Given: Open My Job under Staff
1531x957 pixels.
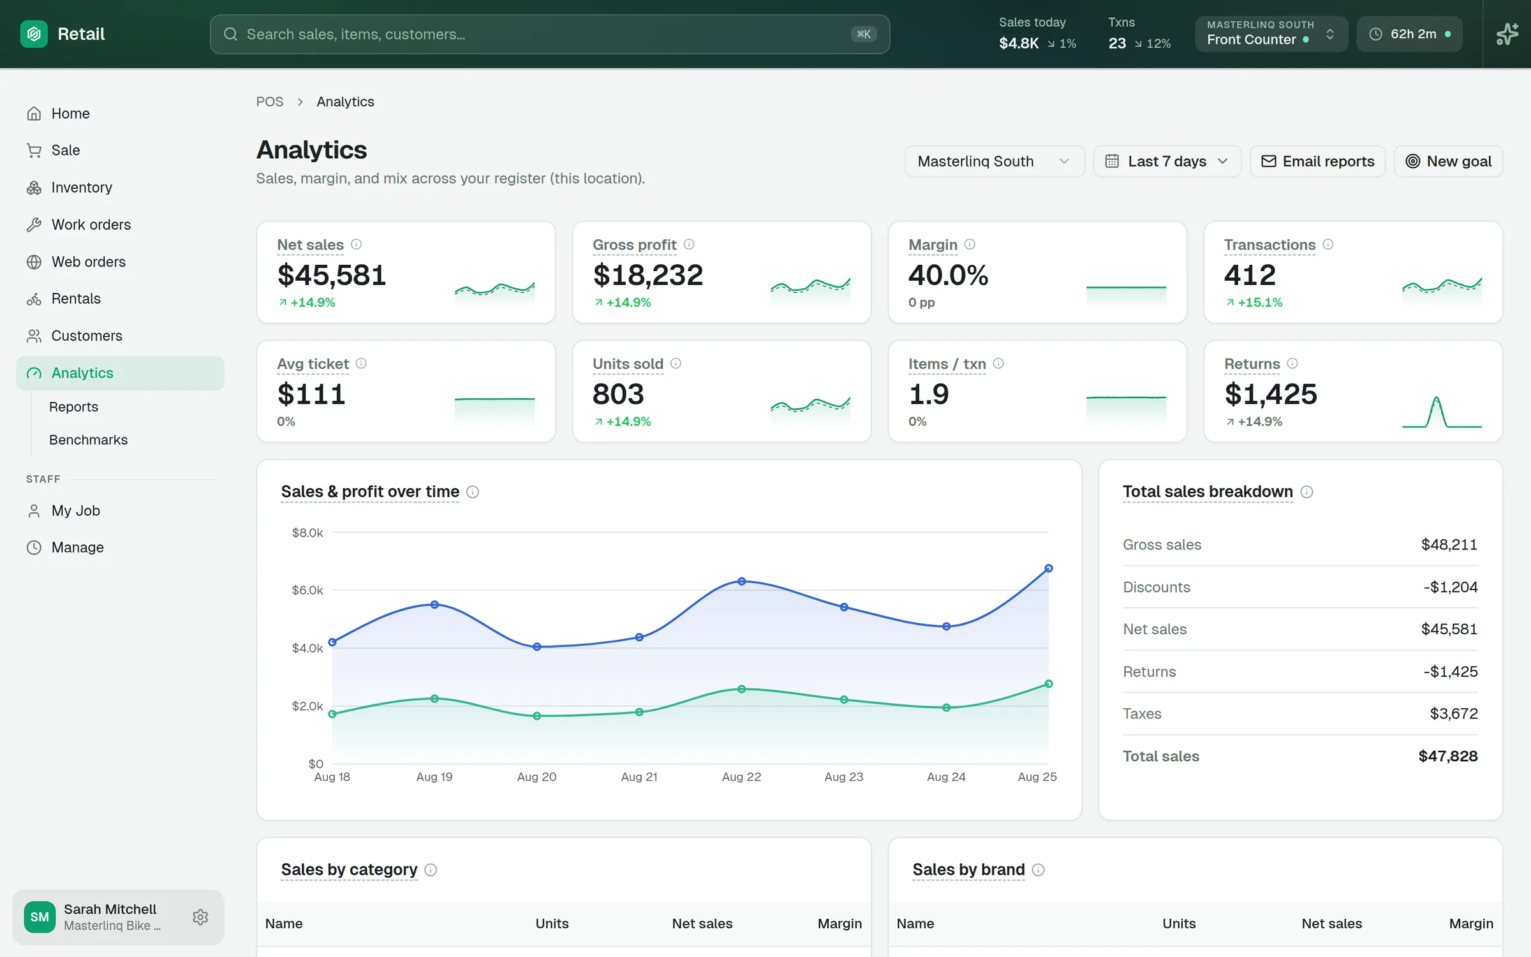Looking at the screenshot, I should tap(120, 510).
